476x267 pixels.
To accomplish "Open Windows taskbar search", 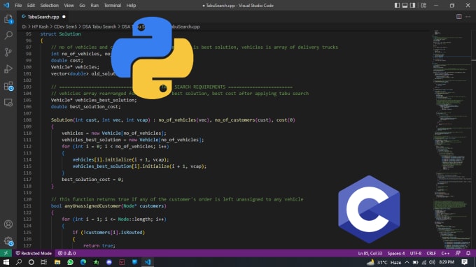I will tap(19, 262).
